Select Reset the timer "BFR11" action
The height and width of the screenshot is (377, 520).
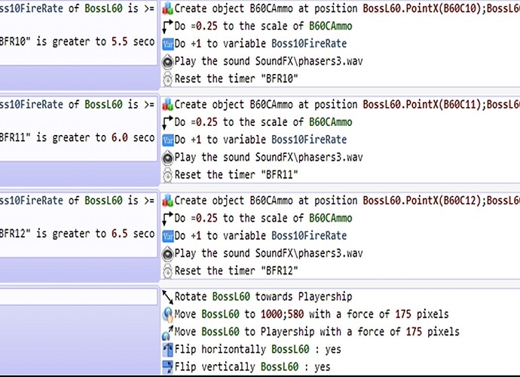(236, 175)
